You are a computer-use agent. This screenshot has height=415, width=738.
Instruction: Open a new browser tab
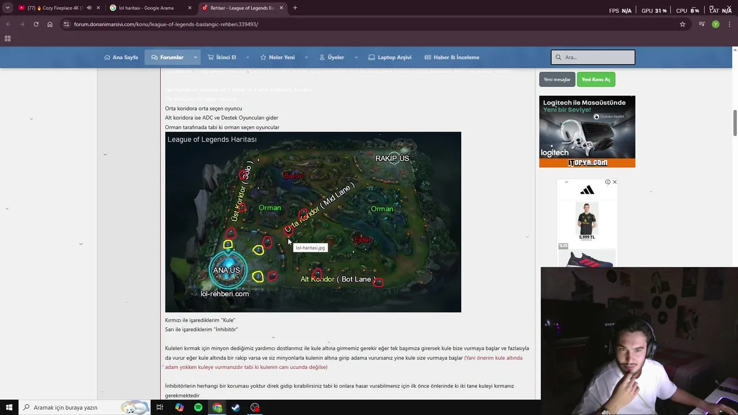tap(295, 8)
